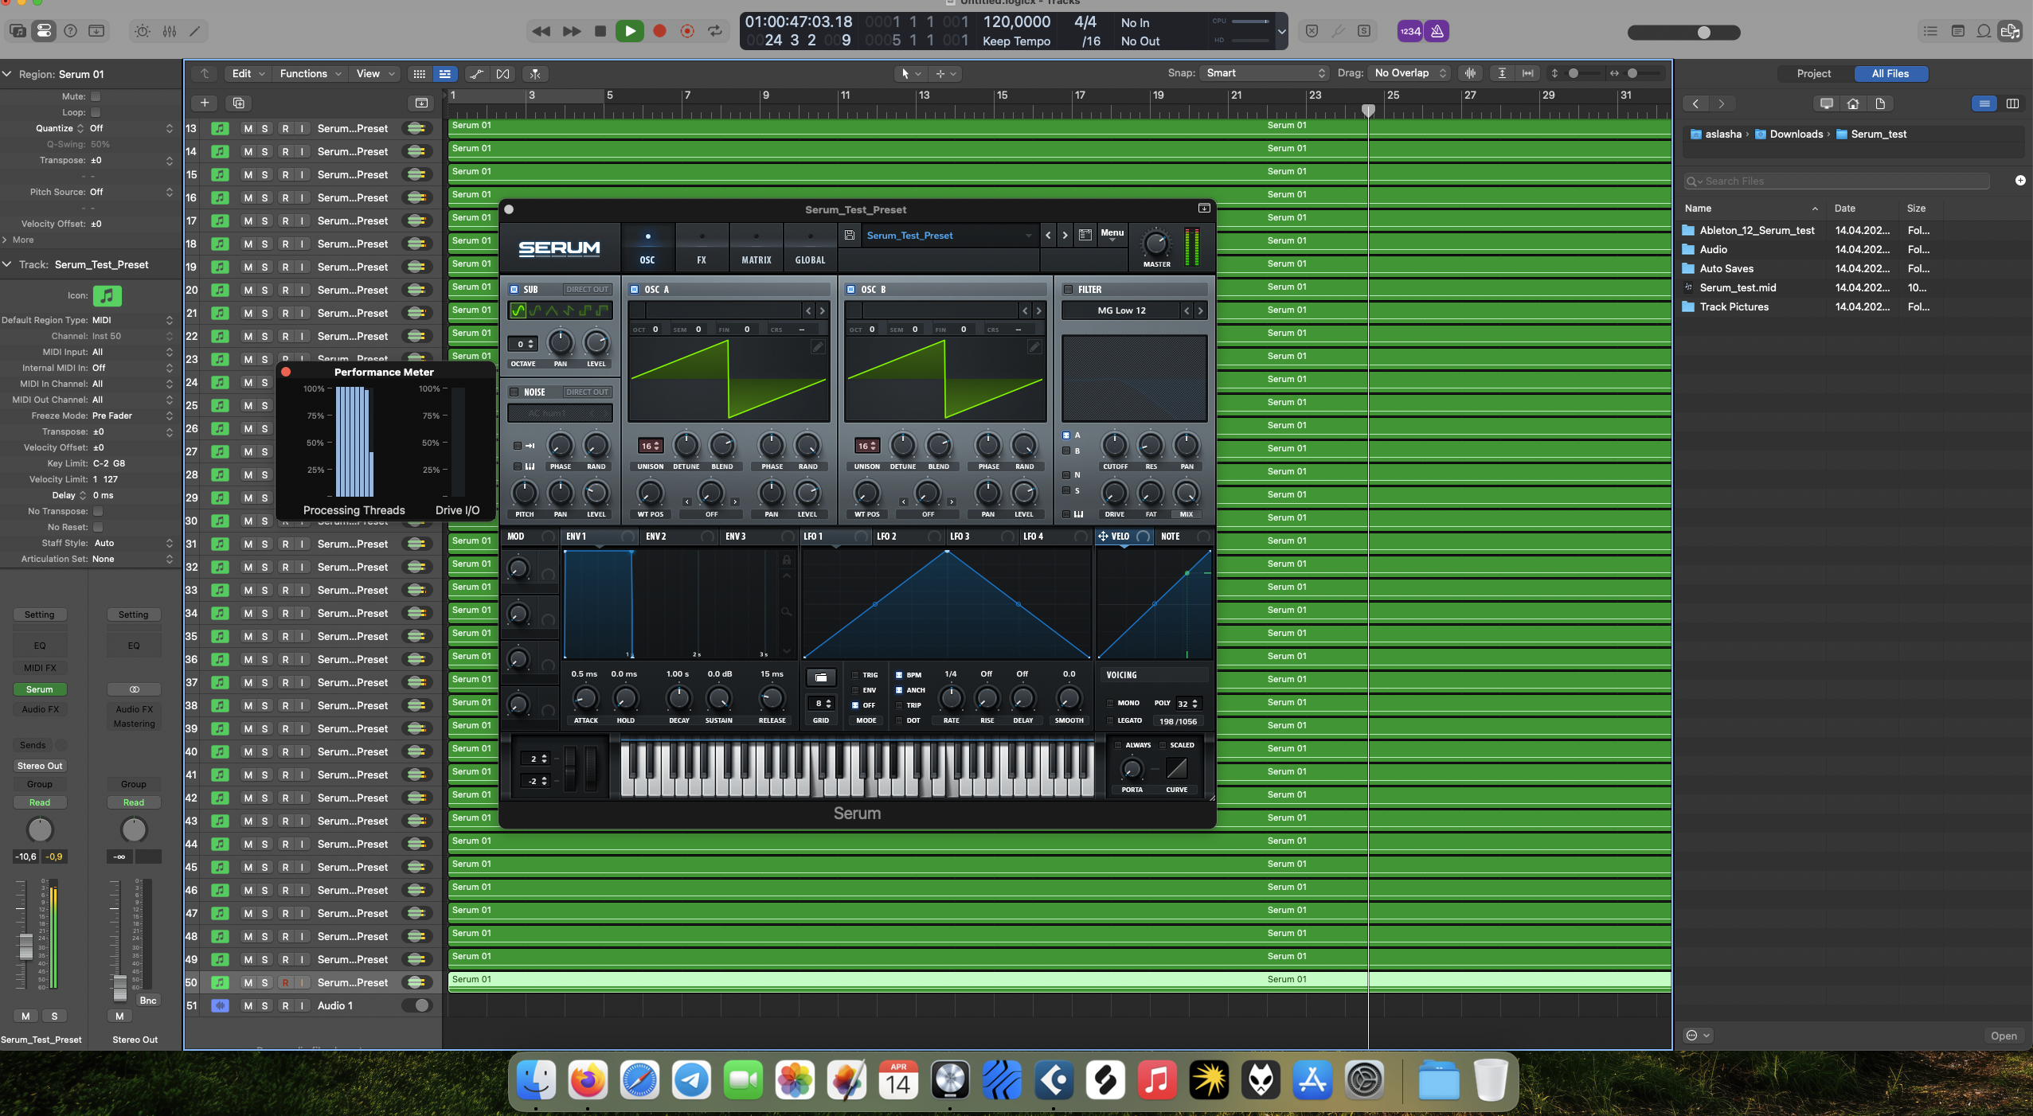Screen dimensions: 2033x1116
Task: Click the Rewind transport button
Action: tap(541, 31)
